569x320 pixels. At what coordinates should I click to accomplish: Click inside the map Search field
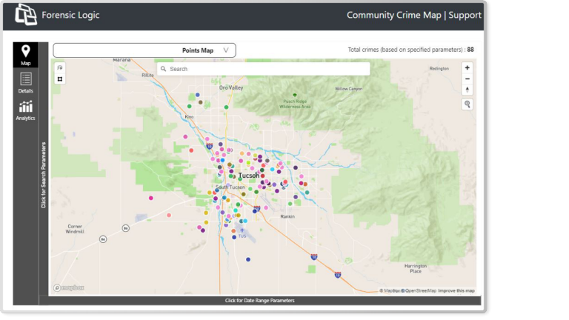click(x=267, y=69)
